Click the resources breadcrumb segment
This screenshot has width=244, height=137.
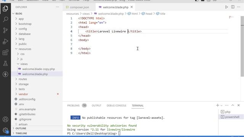point(72,14)
